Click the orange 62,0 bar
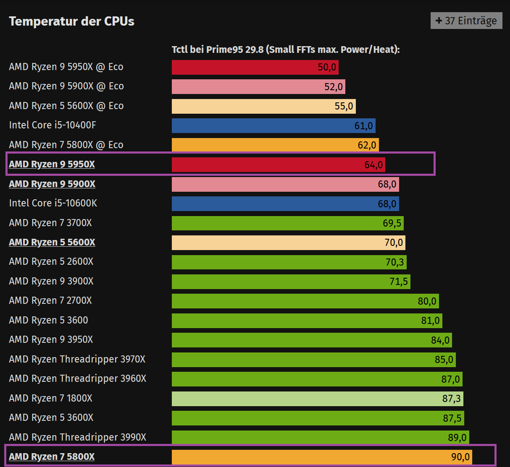The image size is (510, 467). click(275, 145)
